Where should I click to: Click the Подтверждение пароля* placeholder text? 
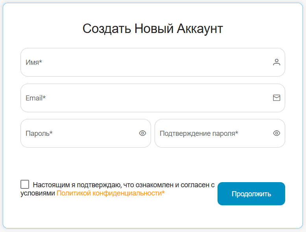[x=199, y=133]
